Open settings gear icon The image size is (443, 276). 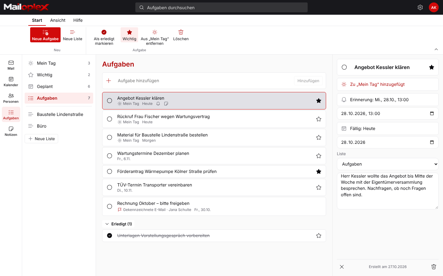tap(420, 7)
